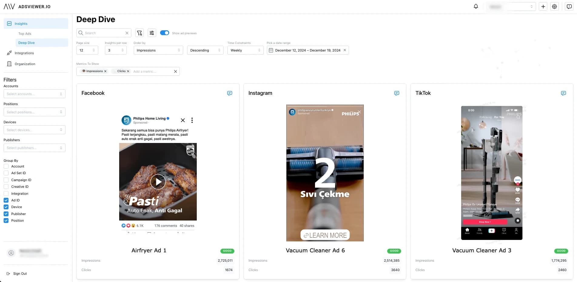Open the feedback message icon in top bar

pyautogui.click(x=569, y=6)
